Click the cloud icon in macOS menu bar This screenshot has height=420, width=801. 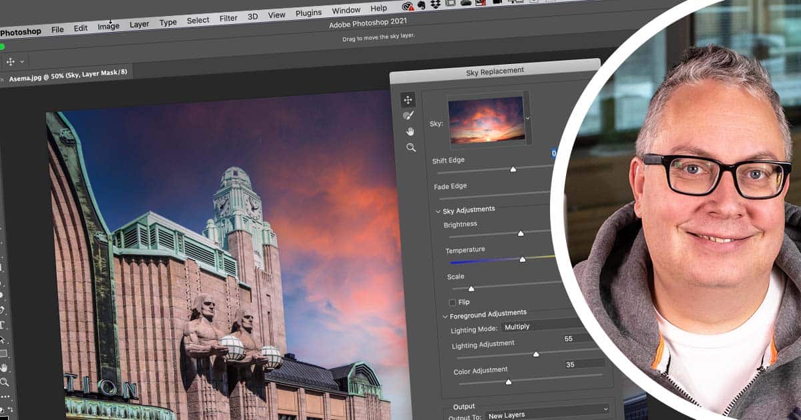click(466, 3)
